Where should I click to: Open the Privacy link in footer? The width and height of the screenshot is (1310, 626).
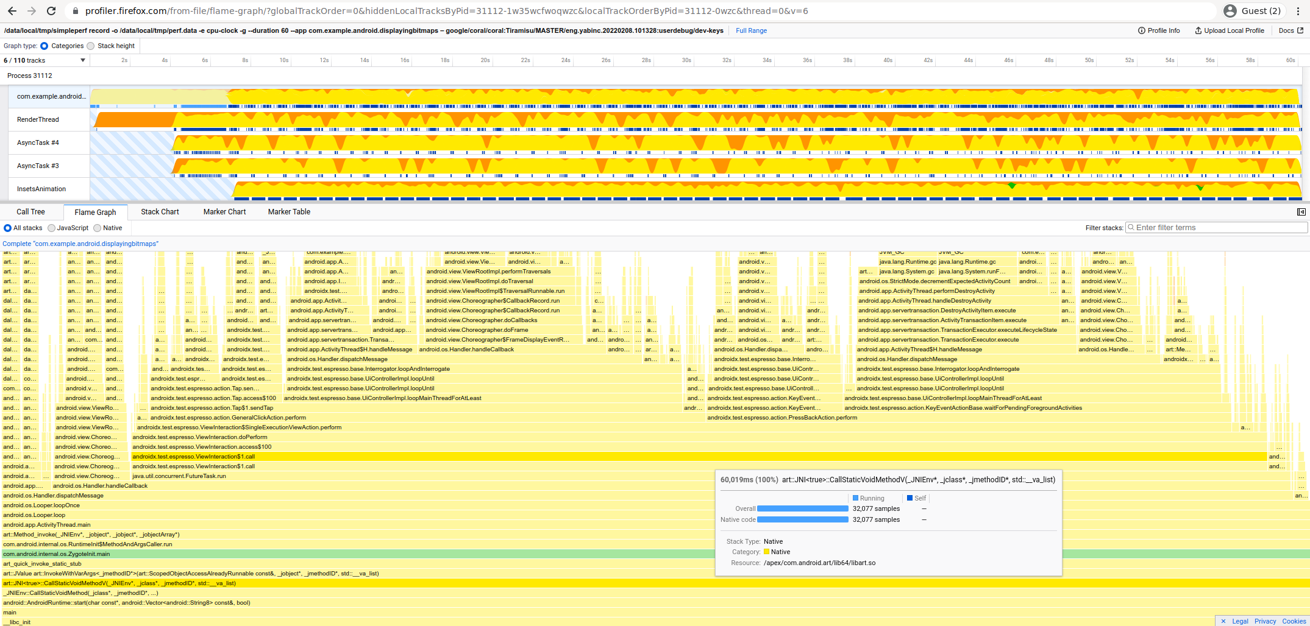[x=1265, y=621]
